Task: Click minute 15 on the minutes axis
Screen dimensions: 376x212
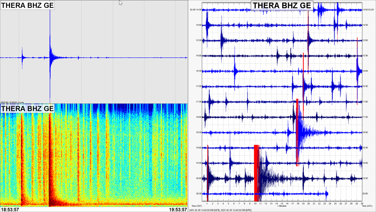Action: click(282, 204)
